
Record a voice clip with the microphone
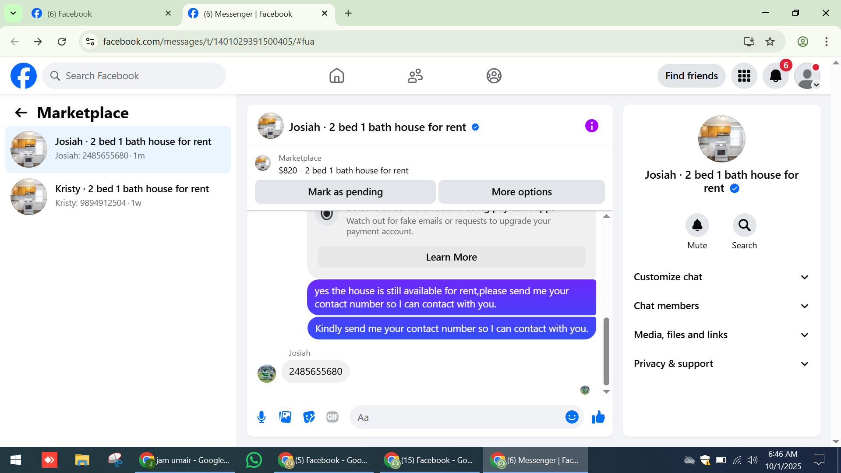tap(261, 417)
